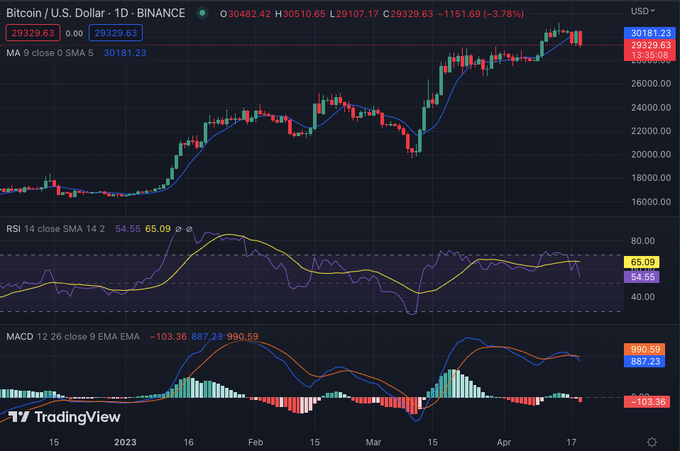The image size is (680, 451).
Task: Click the 16000.00 price scale tick
Action: pos(651,201)
